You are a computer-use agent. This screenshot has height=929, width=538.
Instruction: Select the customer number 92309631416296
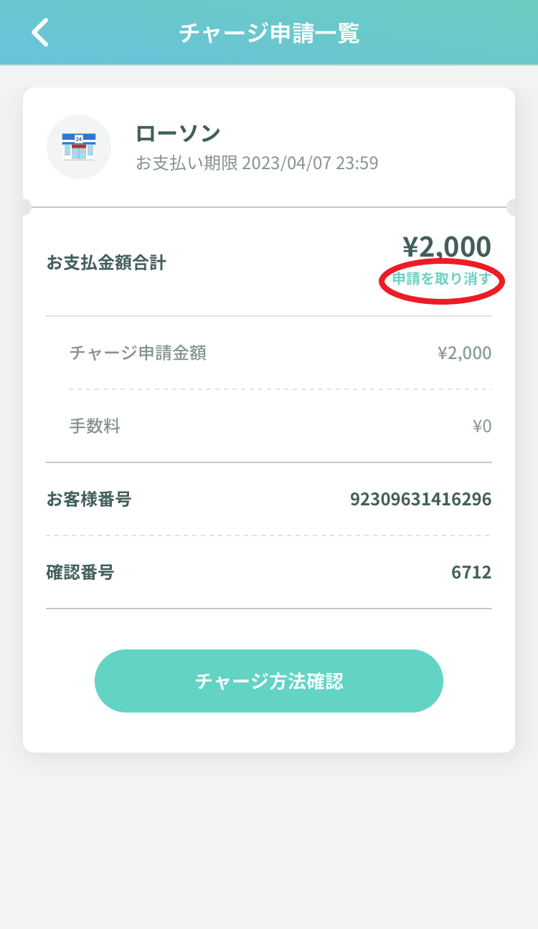pyautogui.click(x=421, y=500)
